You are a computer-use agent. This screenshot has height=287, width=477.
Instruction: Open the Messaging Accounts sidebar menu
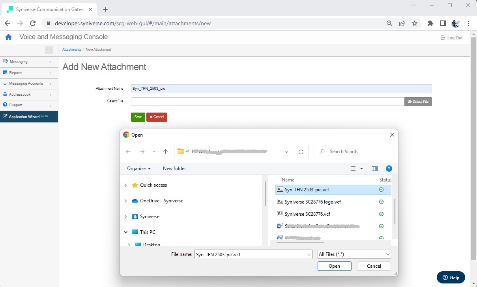(x=29, y=83)
